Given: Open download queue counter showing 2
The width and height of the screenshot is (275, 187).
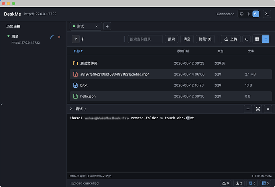Looking at the screenshot, I should pyautogui.click(x=239, y=183).
